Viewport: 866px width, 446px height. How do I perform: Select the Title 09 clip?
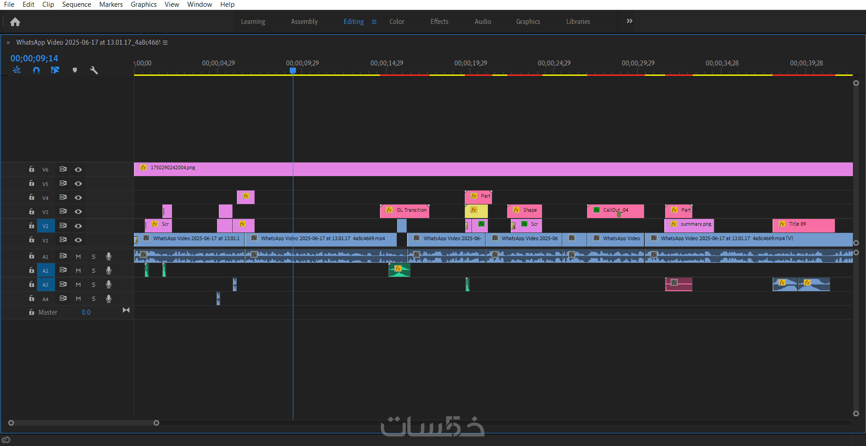[x=804, y=225]
